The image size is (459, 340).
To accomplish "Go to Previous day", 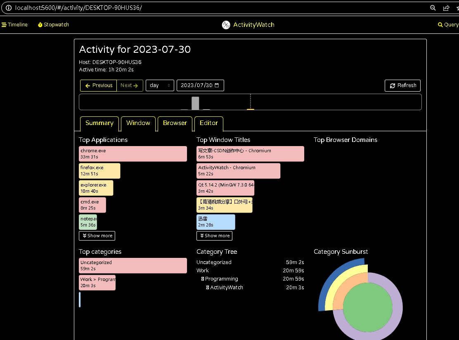I will (x=99, y=85).
